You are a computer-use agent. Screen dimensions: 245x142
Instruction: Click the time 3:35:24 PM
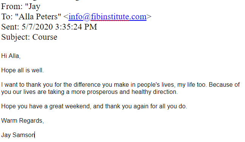[76, 27]
